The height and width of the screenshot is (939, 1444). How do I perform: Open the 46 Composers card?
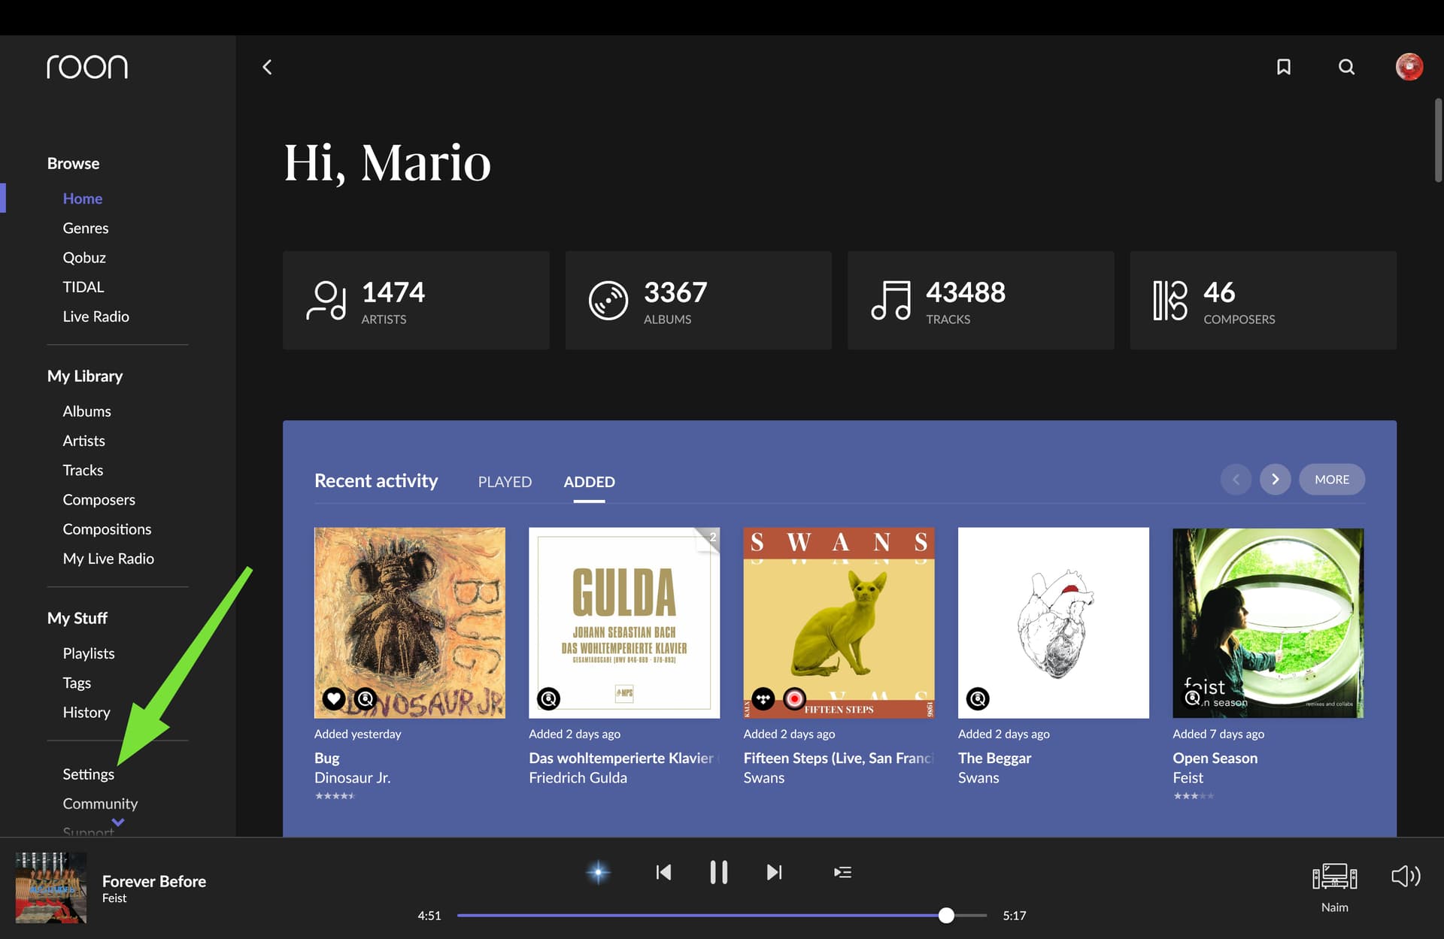pos(1263,300)
